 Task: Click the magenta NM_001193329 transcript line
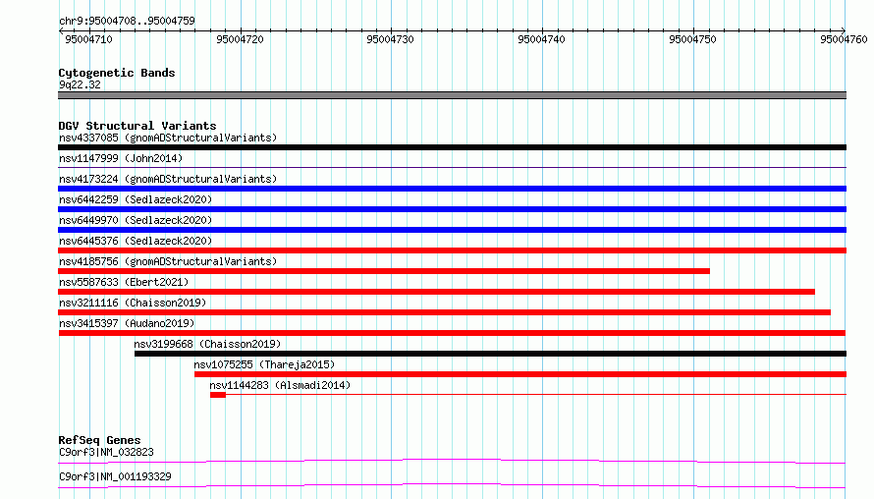click(452, 485)
